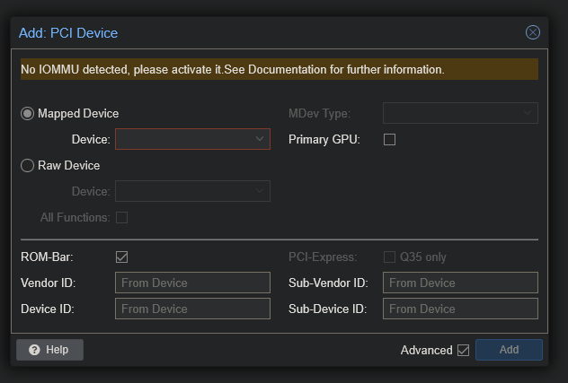Toggle the PCI-Express Q35 only checkbox
This screenshot has width=568, height=383.
tap(389, 257)
